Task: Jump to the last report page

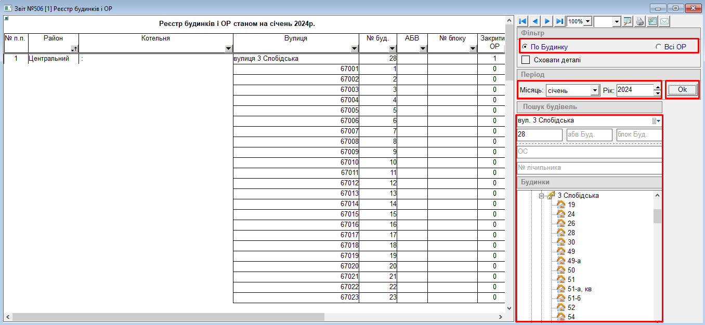Action: click(x=559, y=21)
